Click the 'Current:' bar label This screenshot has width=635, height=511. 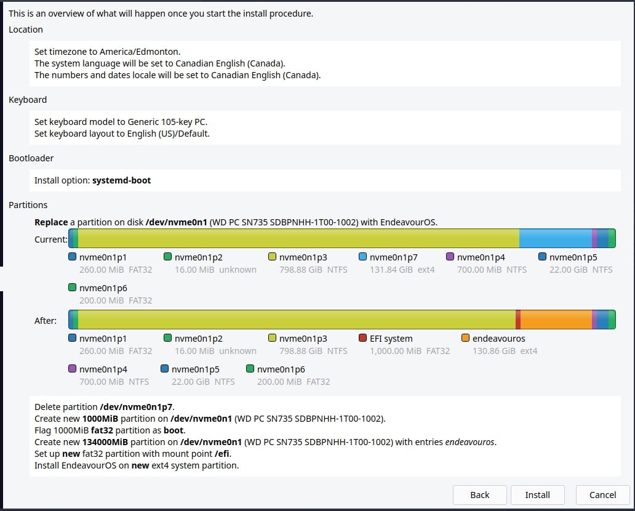50,239
